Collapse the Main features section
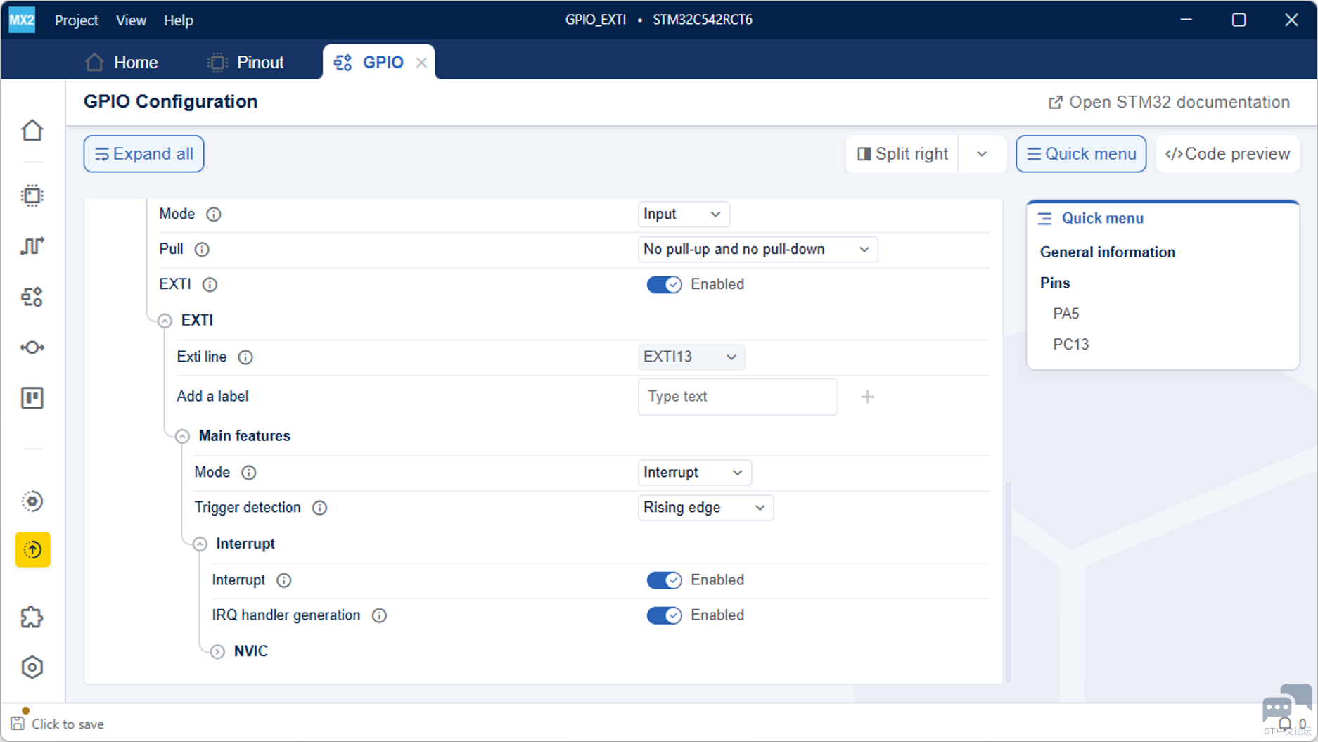The width and height of the screenshot is (1318, 742). point(182,437)
